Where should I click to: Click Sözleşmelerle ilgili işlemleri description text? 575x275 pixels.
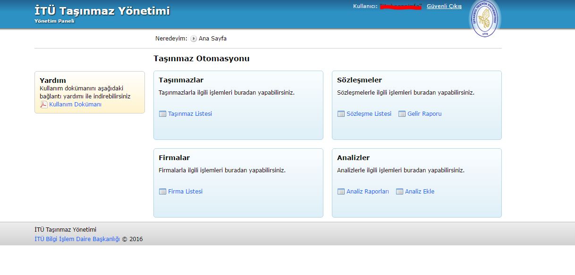click(406, 93)
